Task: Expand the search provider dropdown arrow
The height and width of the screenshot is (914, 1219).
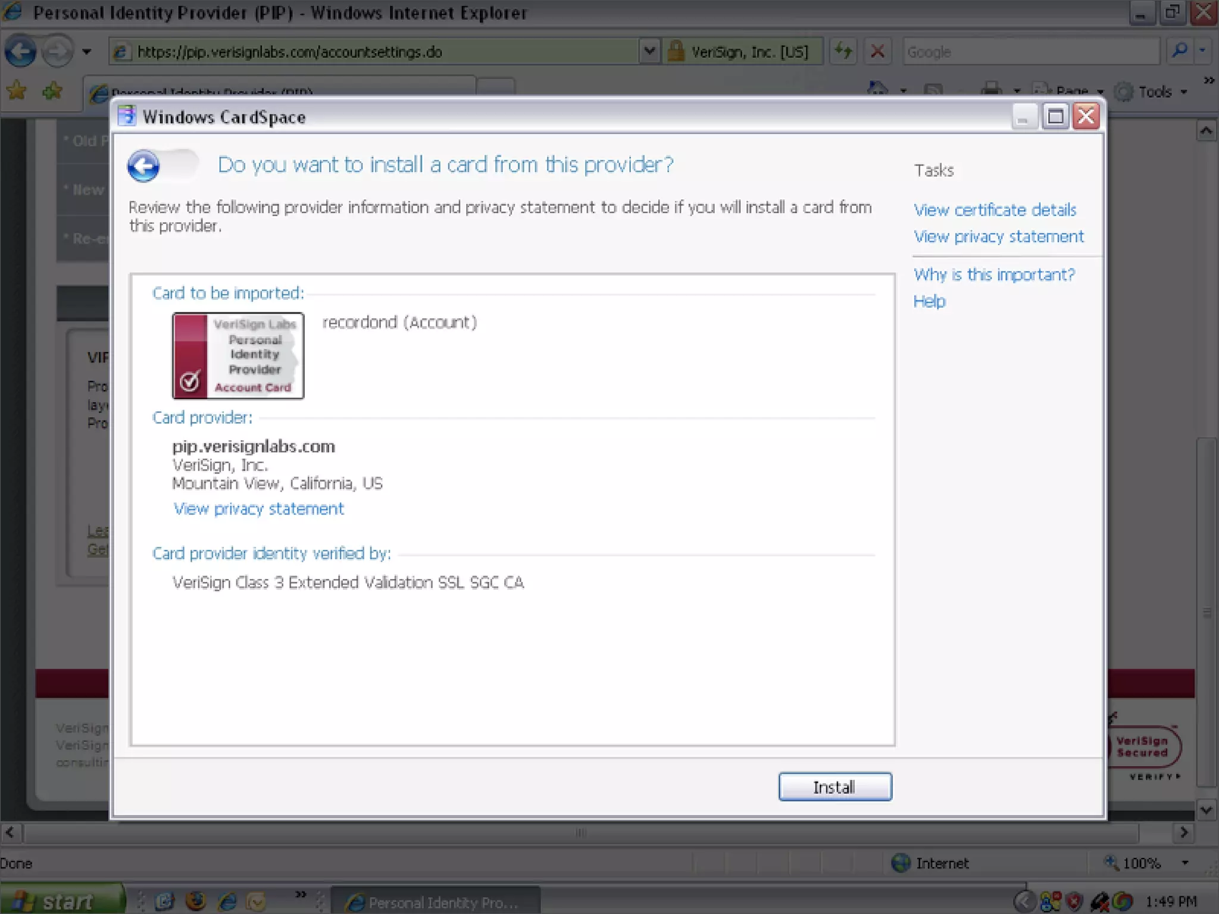Action: coord(1202,52)
